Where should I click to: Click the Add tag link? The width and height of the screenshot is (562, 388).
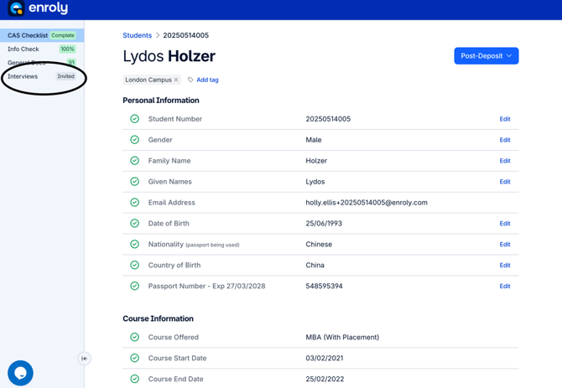pos(207,80)
